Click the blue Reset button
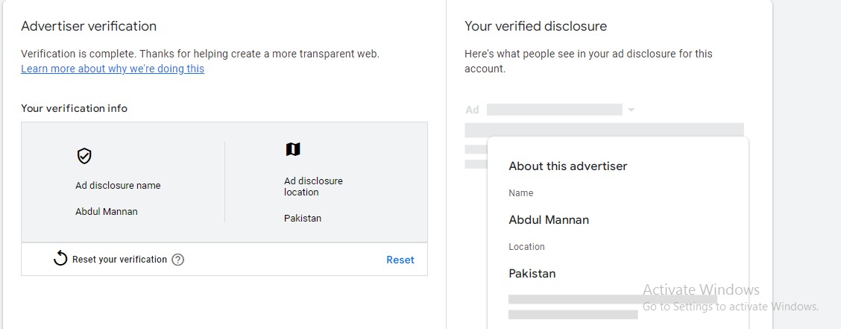This screenshot has height=329, width=841. 400,260
